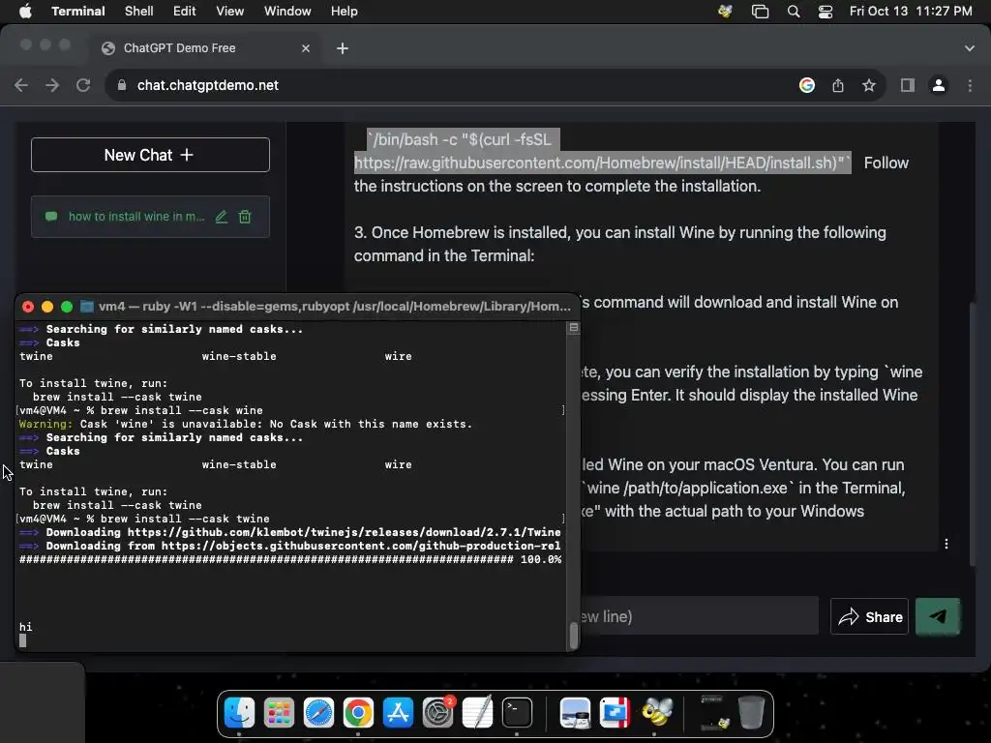This screenshot has width=991, height=743.
Task: Open the Chrome three-dot menu
Action: (970, 85)
